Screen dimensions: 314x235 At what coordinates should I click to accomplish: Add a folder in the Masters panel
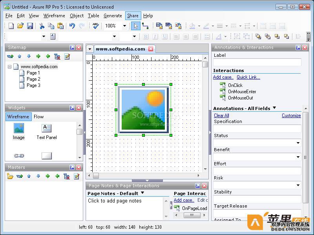10,176
